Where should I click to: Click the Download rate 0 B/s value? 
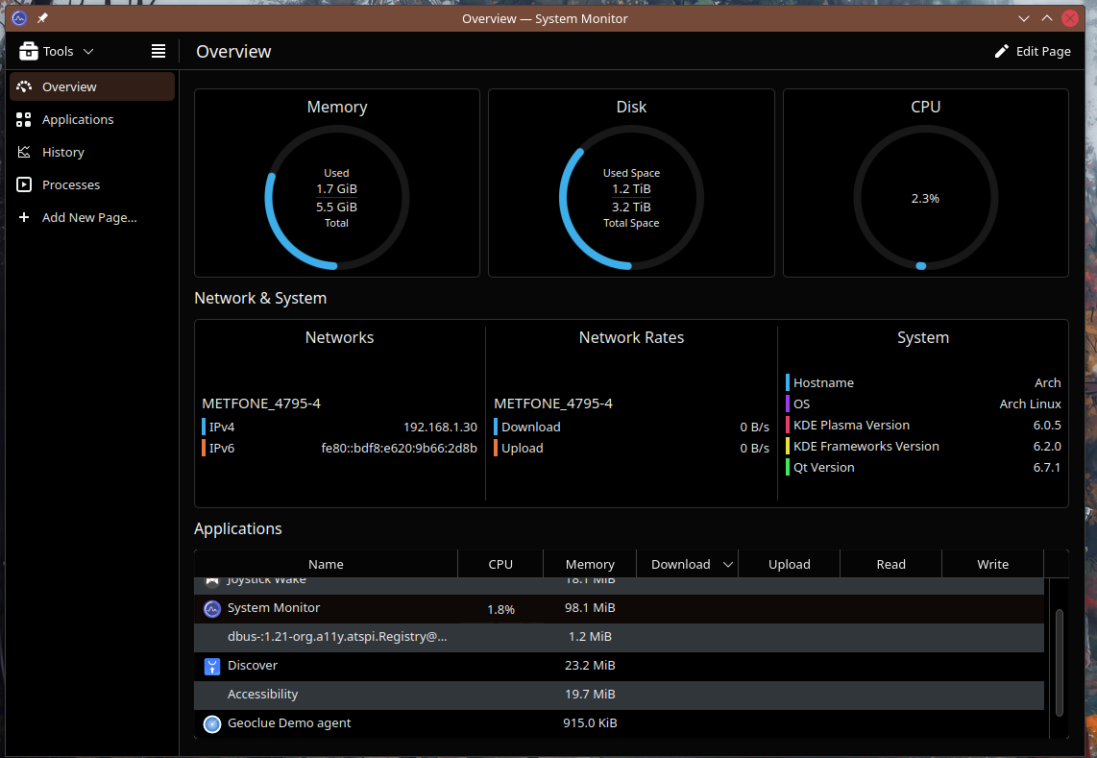coord(754,427)
